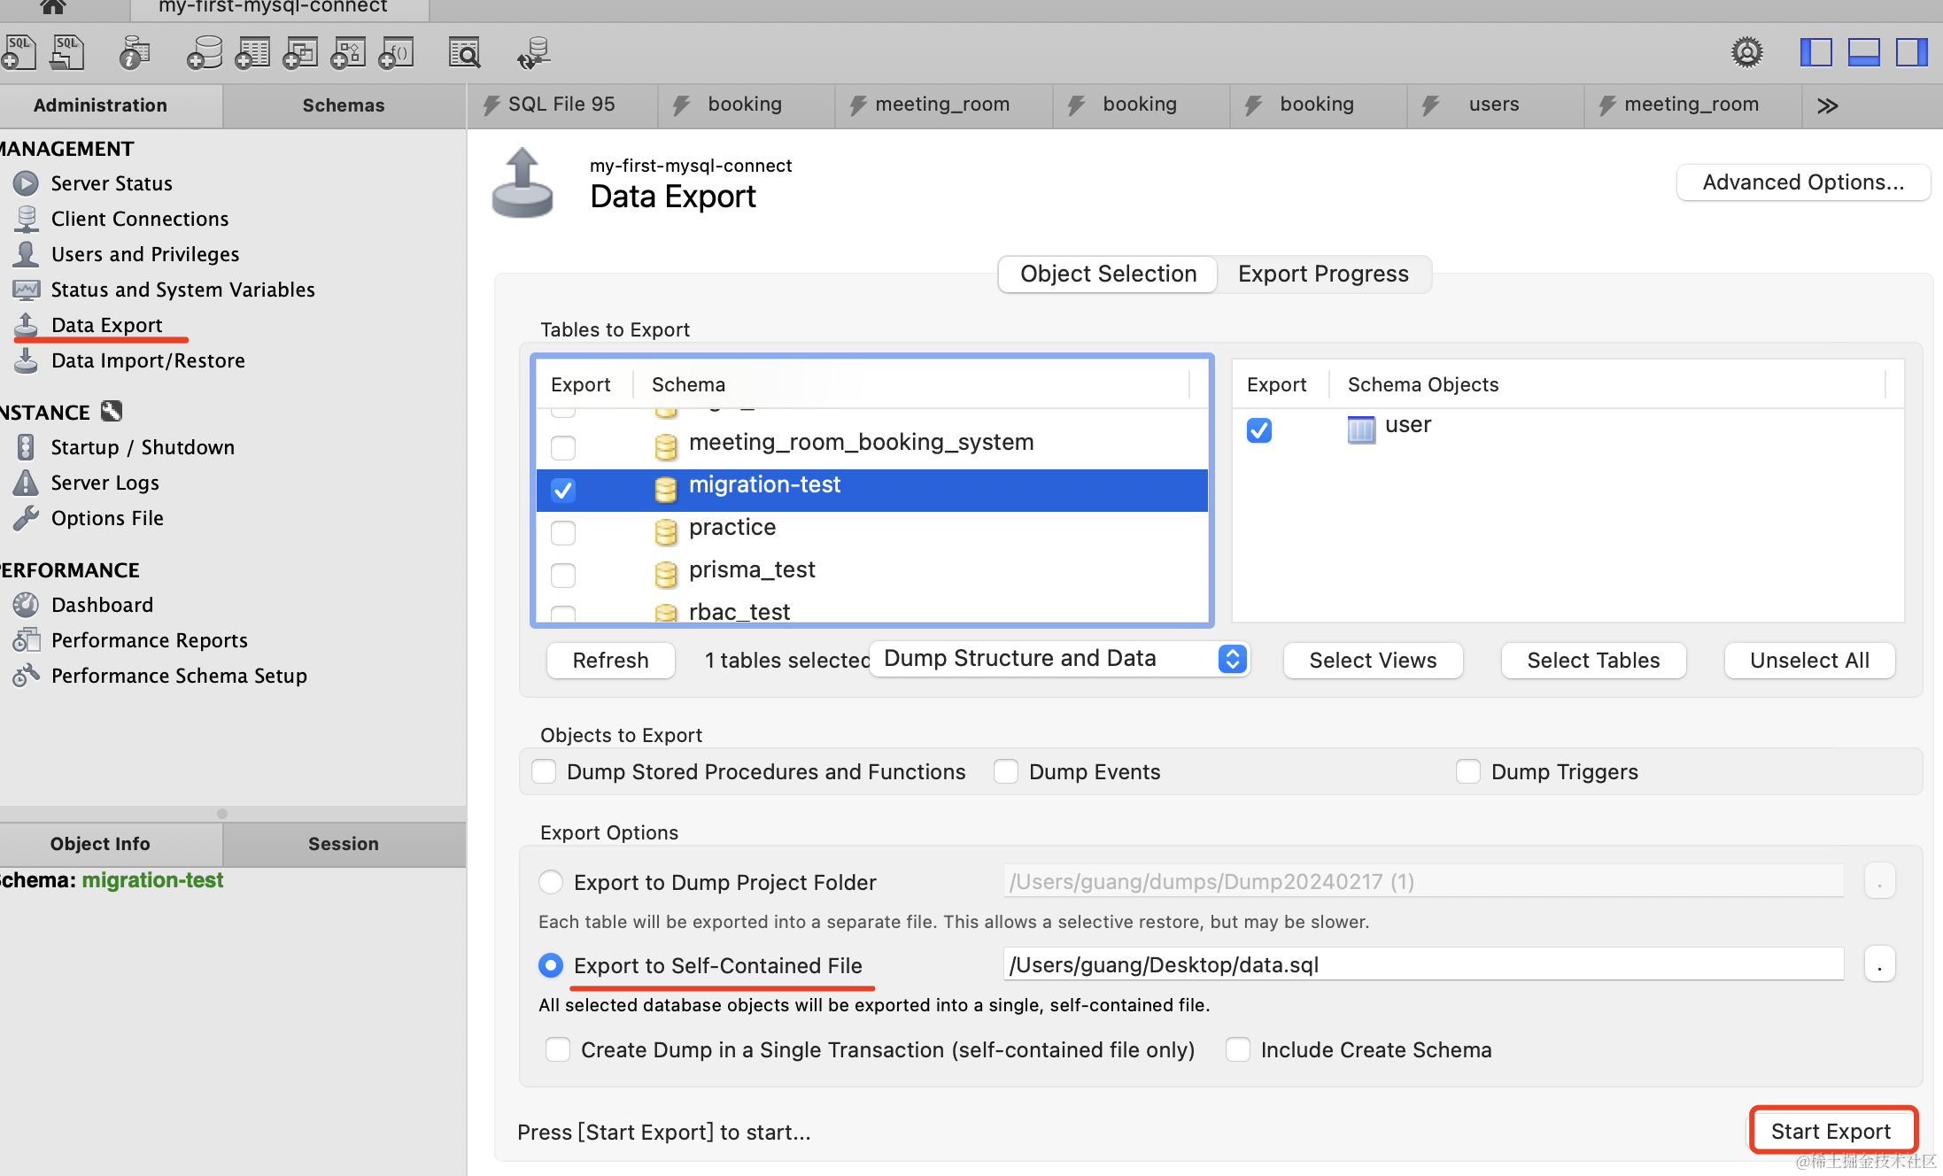Viewport: 1943px width, 1176px height.
Task: Open Server Status in sidebar
Action: click(112, 183)
